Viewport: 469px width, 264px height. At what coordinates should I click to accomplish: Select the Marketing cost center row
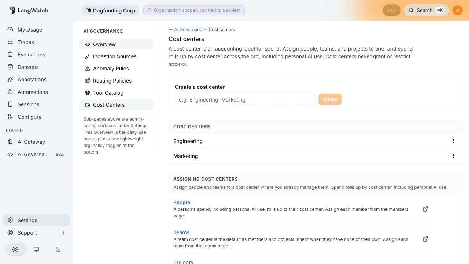316,156
